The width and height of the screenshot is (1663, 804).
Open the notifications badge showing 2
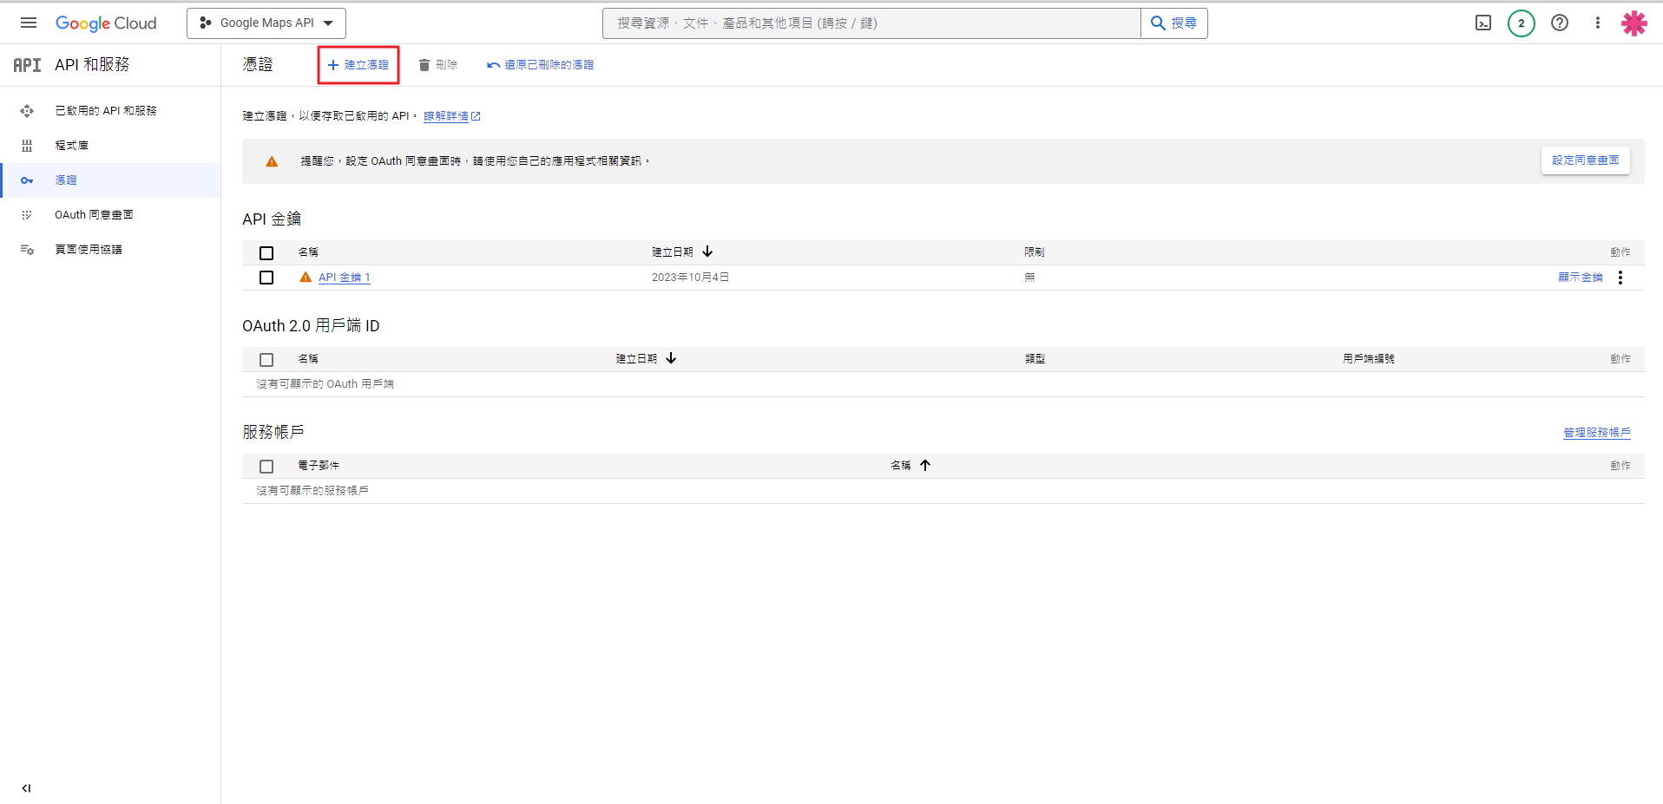[1521, 23]
